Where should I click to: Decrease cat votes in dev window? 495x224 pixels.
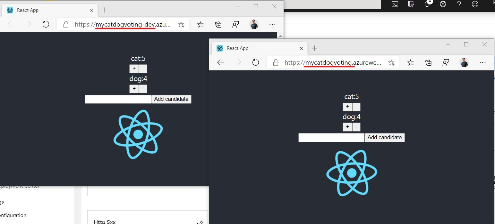pos(143,68)
